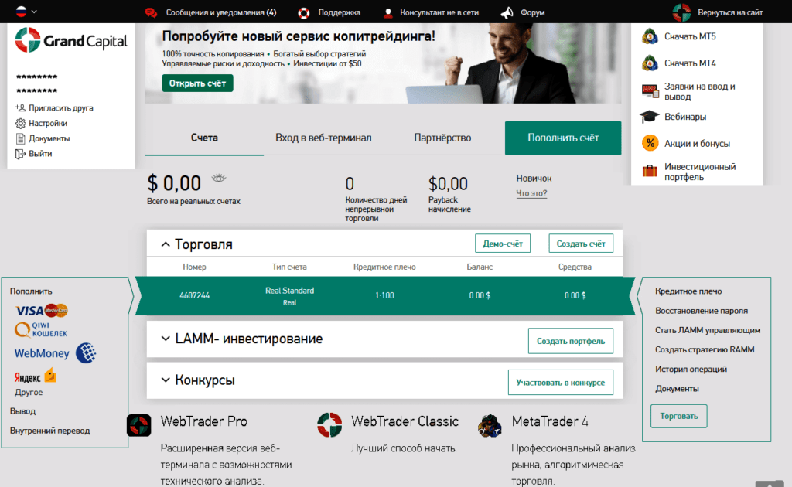Open the Webinars graduation cap icon

pos(650,117)
